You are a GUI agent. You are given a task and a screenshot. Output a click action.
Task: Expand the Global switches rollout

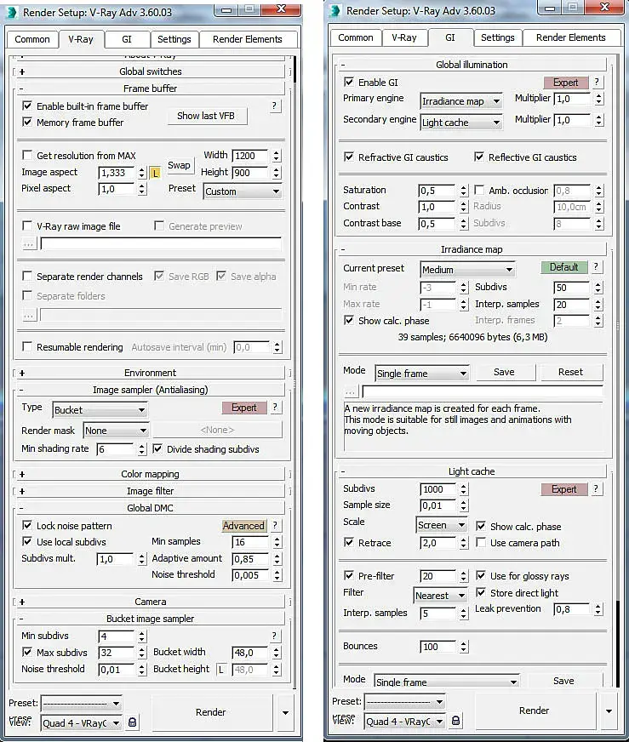[x=151, y=71]
